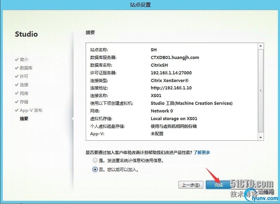Click the value 使用与虚拟机相同的存储
The width and height of the screenshot is (280, 204).
pyautogui.click(x=173, y=126)
